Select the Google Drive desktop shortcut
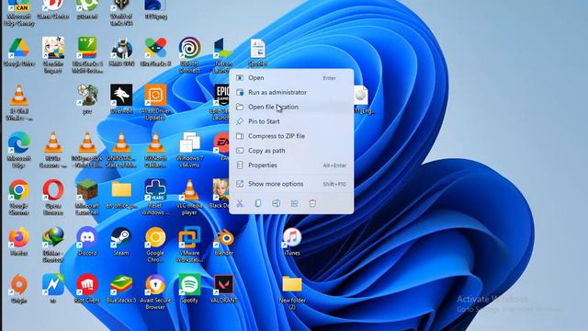 (18, 52)
